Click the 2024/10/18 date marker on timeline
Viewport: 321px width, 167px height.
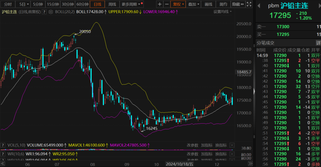pyautogui.click(x=180, y=163)
